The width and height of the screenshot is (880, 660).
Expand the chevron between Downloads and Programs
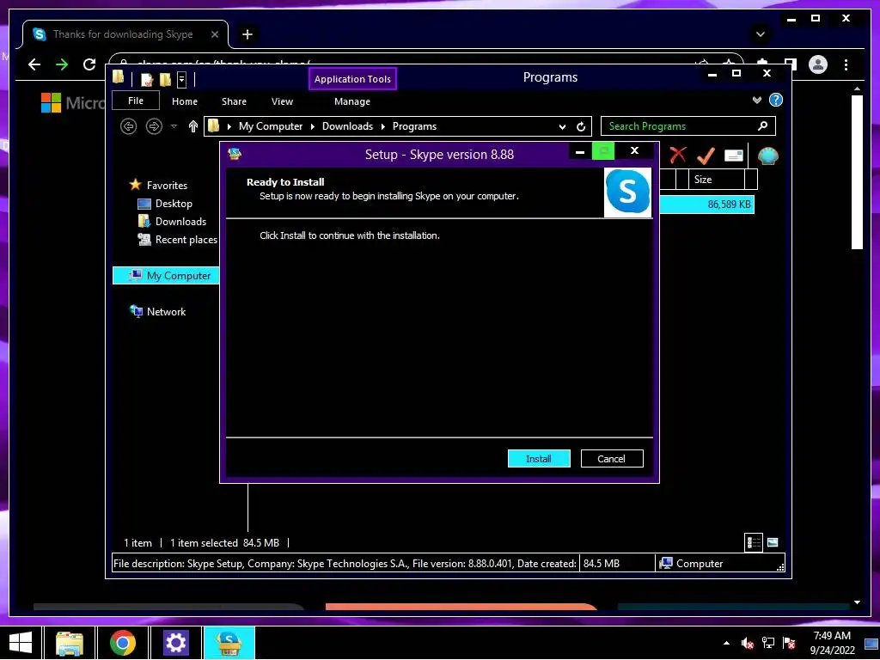(382, 126)
